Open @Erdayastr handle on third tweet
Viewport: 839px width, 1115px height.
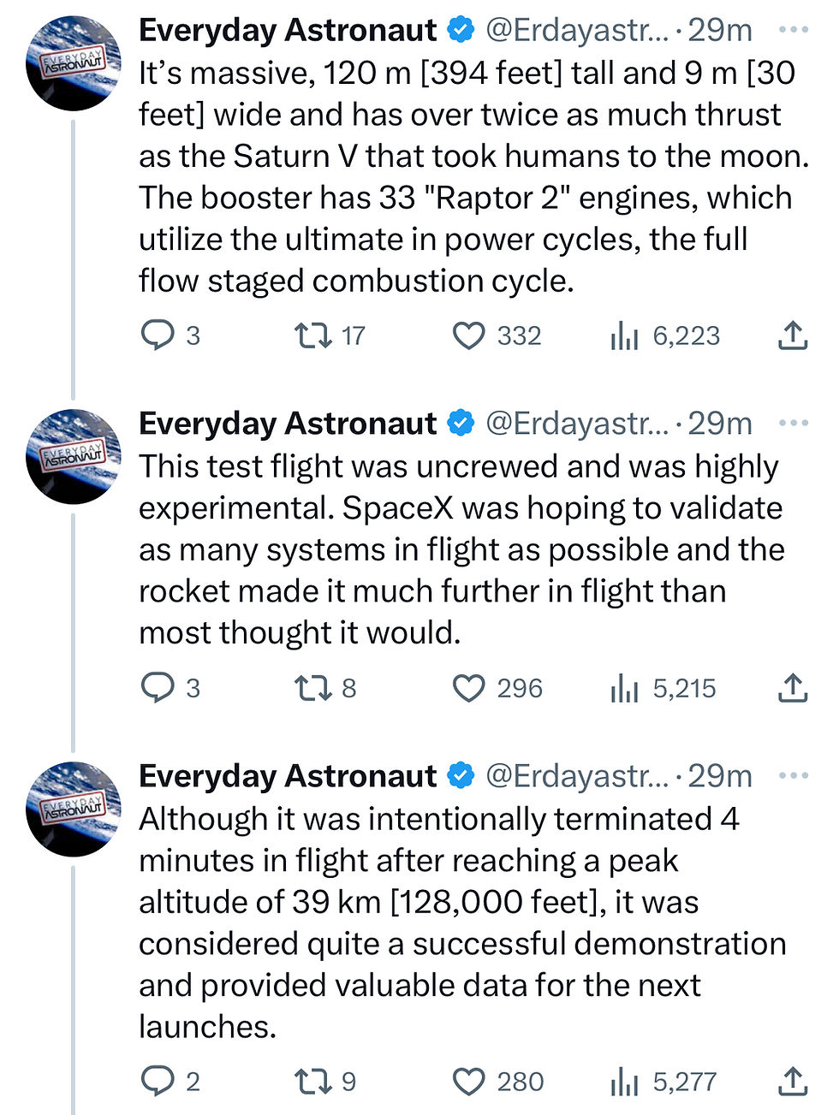pyautogui.click(x=577, y=776)
